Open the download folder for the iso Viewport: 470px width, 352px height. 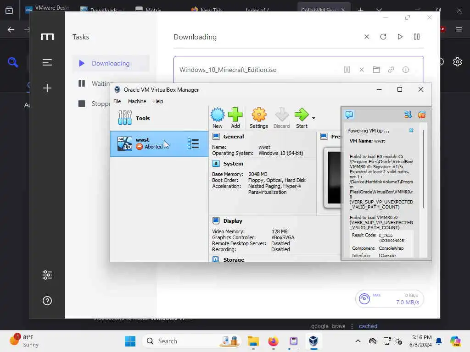click(376, 70)
